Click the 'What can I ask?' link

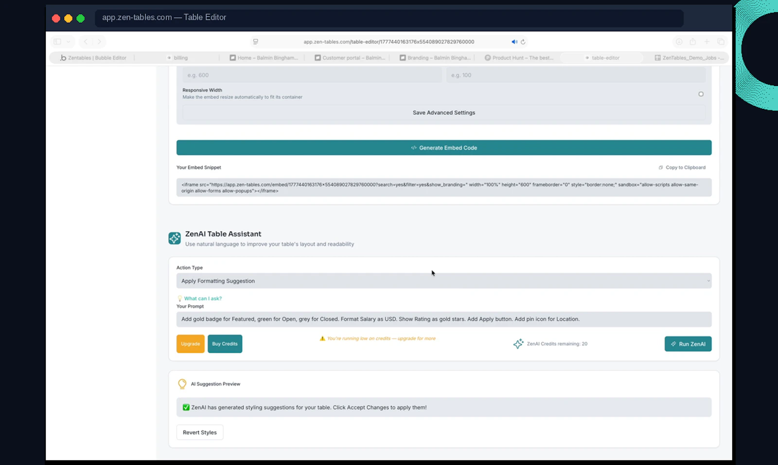pos(203,299)
